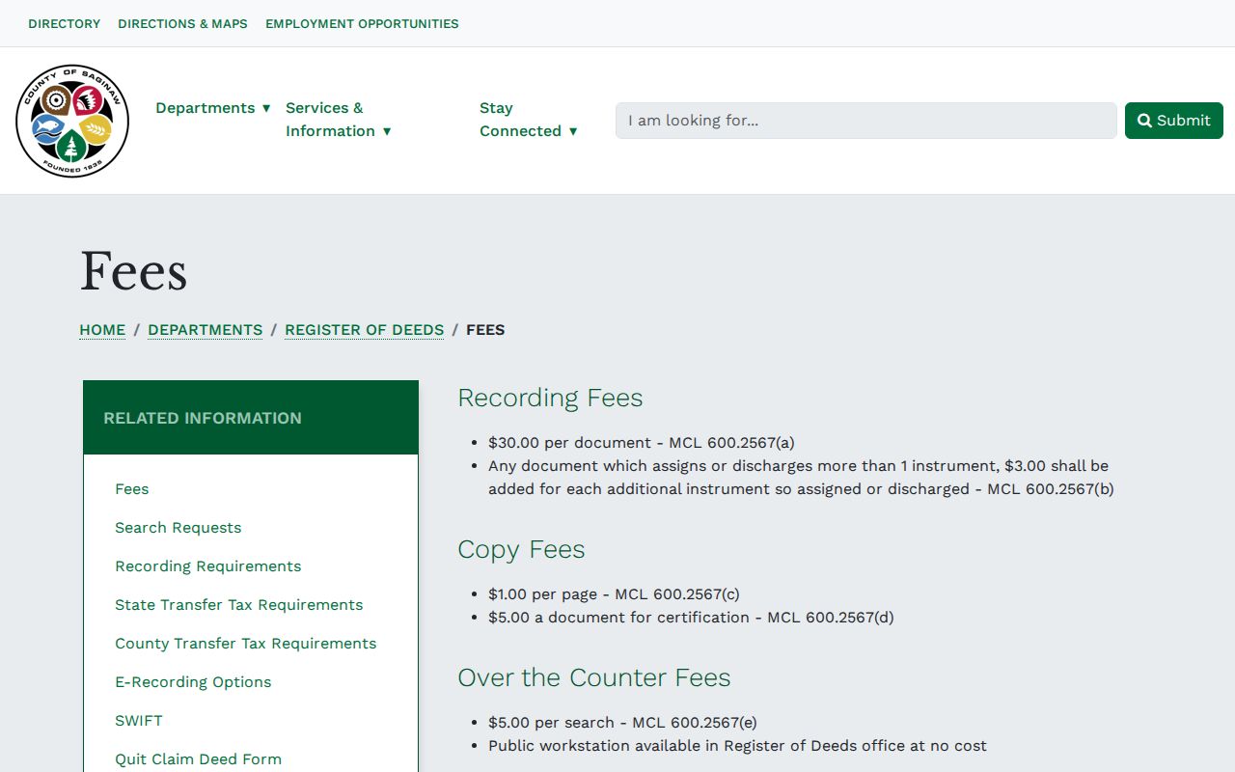
Task: Select Fees in the Related Information sidebar
Action: click(132, 489)
